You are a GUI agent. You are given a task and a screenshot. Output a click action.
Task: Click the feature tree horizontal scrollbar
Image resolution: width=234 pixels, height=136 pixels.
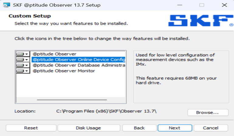72,99
